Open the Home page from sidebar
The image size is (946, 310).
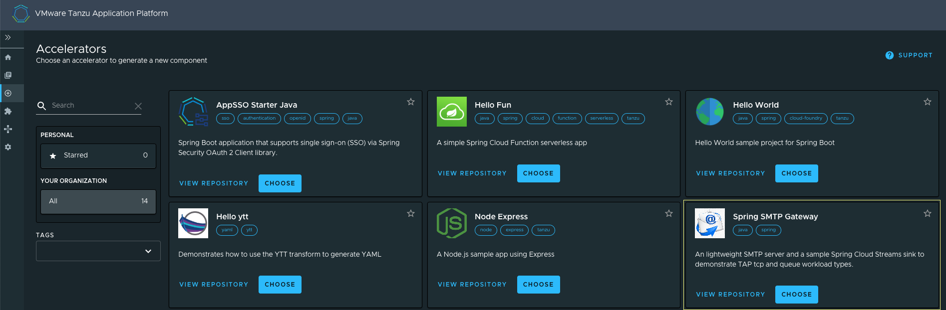(x=8, y=57)
